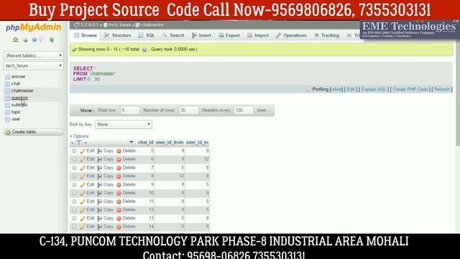This screenshot has height=259, width=460.
Task: Select the row checkbox for chat_id 7
Action: click(74, 168)
